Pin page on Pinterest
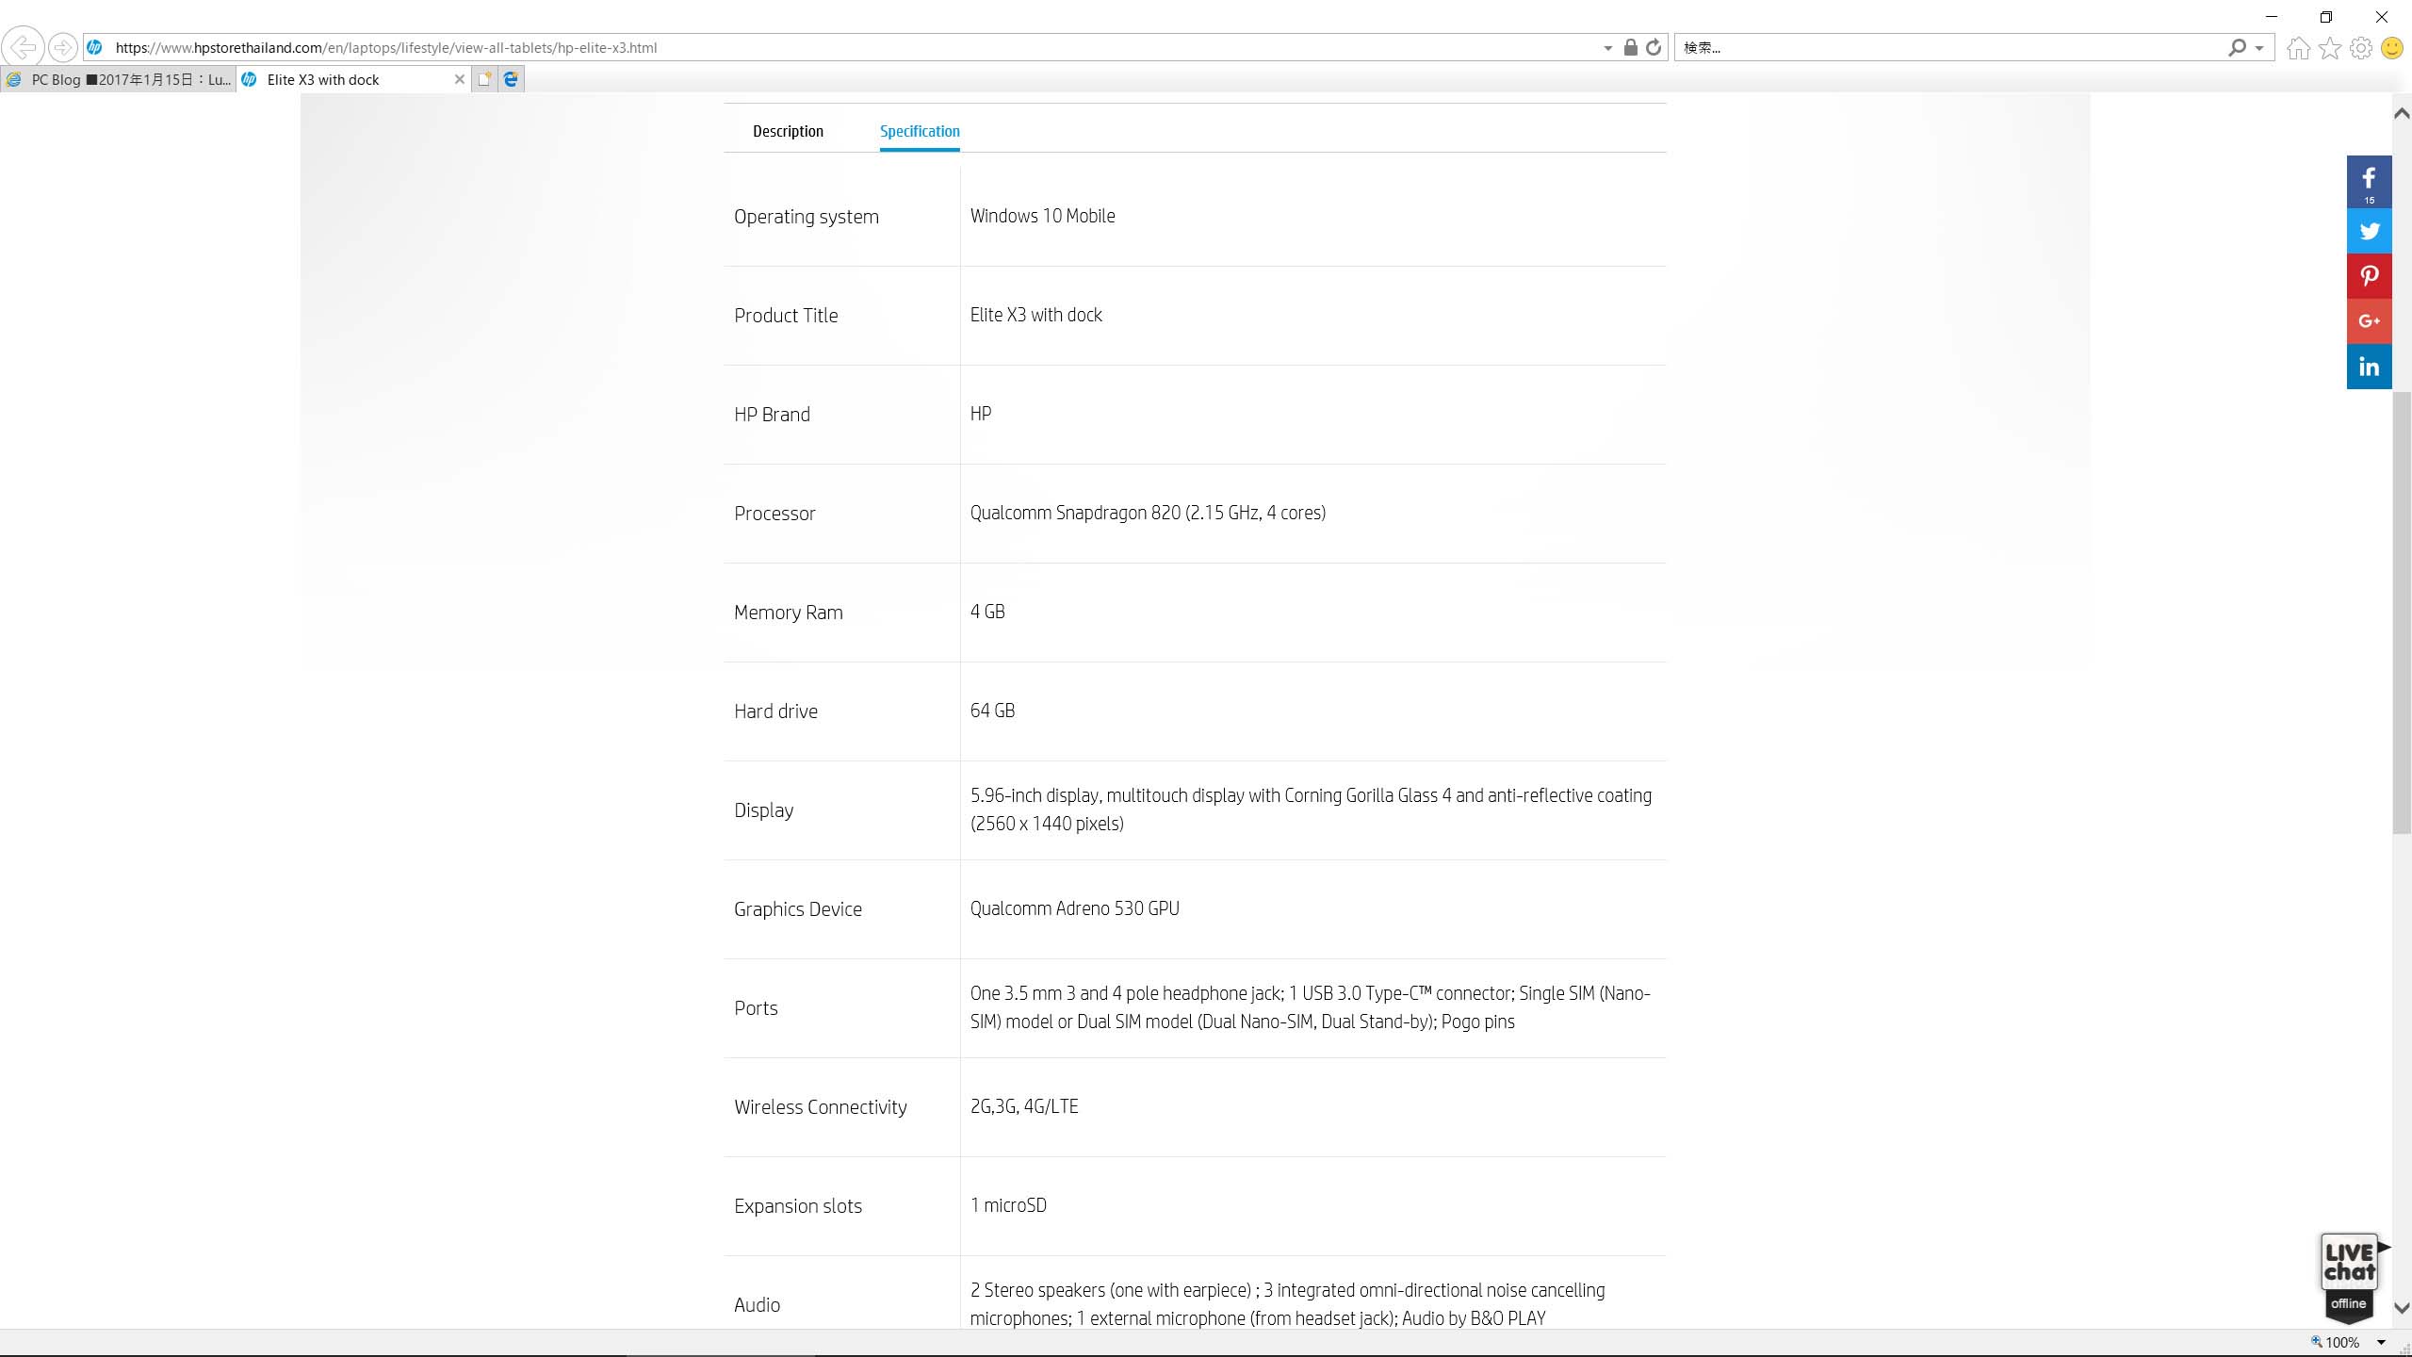This screenshot has height=1357, width=2412. (x=2369, y=276)
